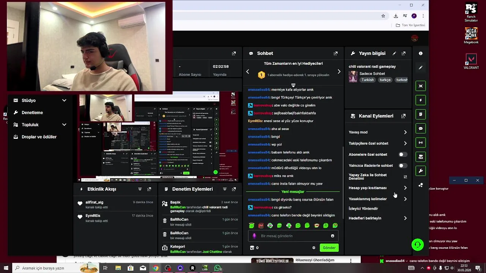
Task: Click the broadcast signal icon in right sidebar
Action: [421, 143]
